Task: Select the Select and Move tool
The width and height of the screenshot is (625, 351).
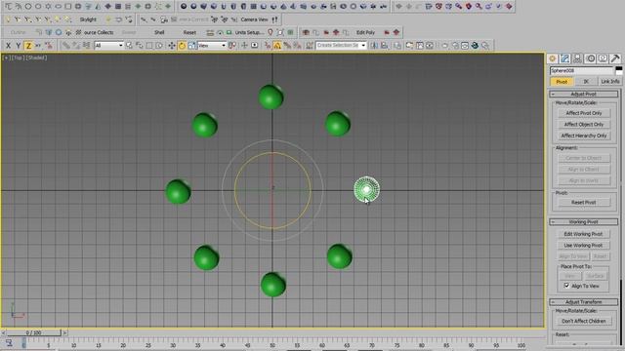Action: pyautogui.click(x=172, y=46)
